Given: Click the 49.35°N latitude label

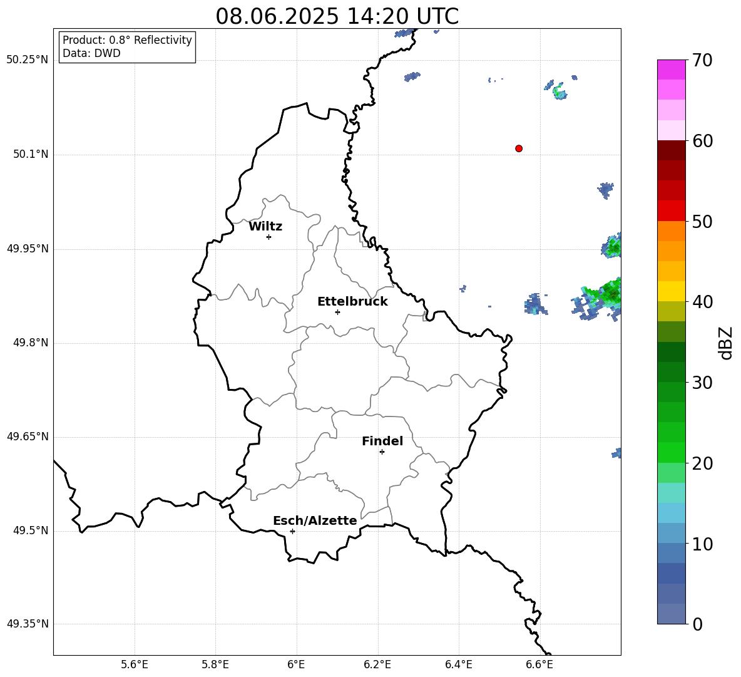Looking at the screenshot, I should pyautogui.click(x=28, y=624).
